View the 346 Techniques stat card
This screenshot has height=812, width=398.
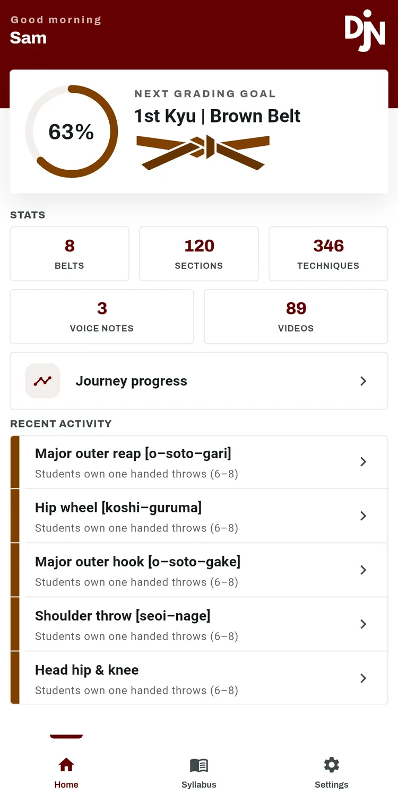[x=328, y=254]
